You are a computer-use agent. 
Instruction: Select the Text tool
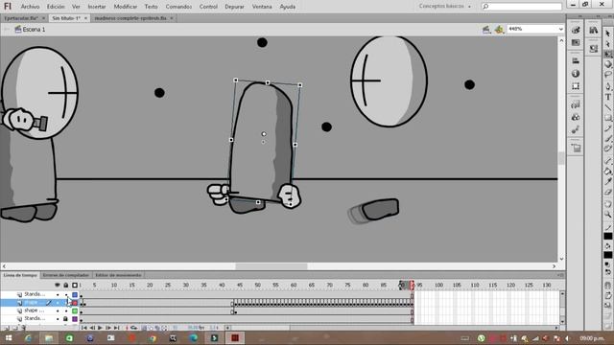[x=607, y=97]
